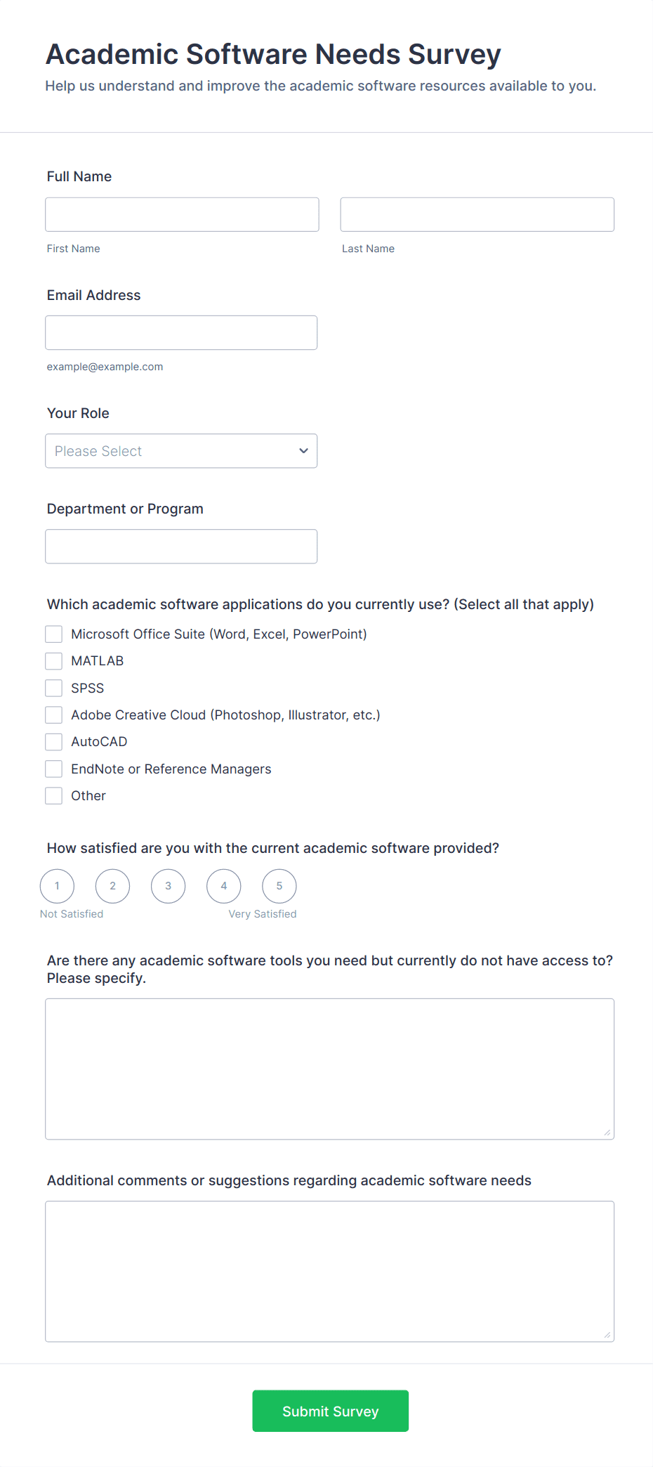Pick rating 5 Very Satisfied
Screen dimensions: 653x1467
tap(279, 886)
